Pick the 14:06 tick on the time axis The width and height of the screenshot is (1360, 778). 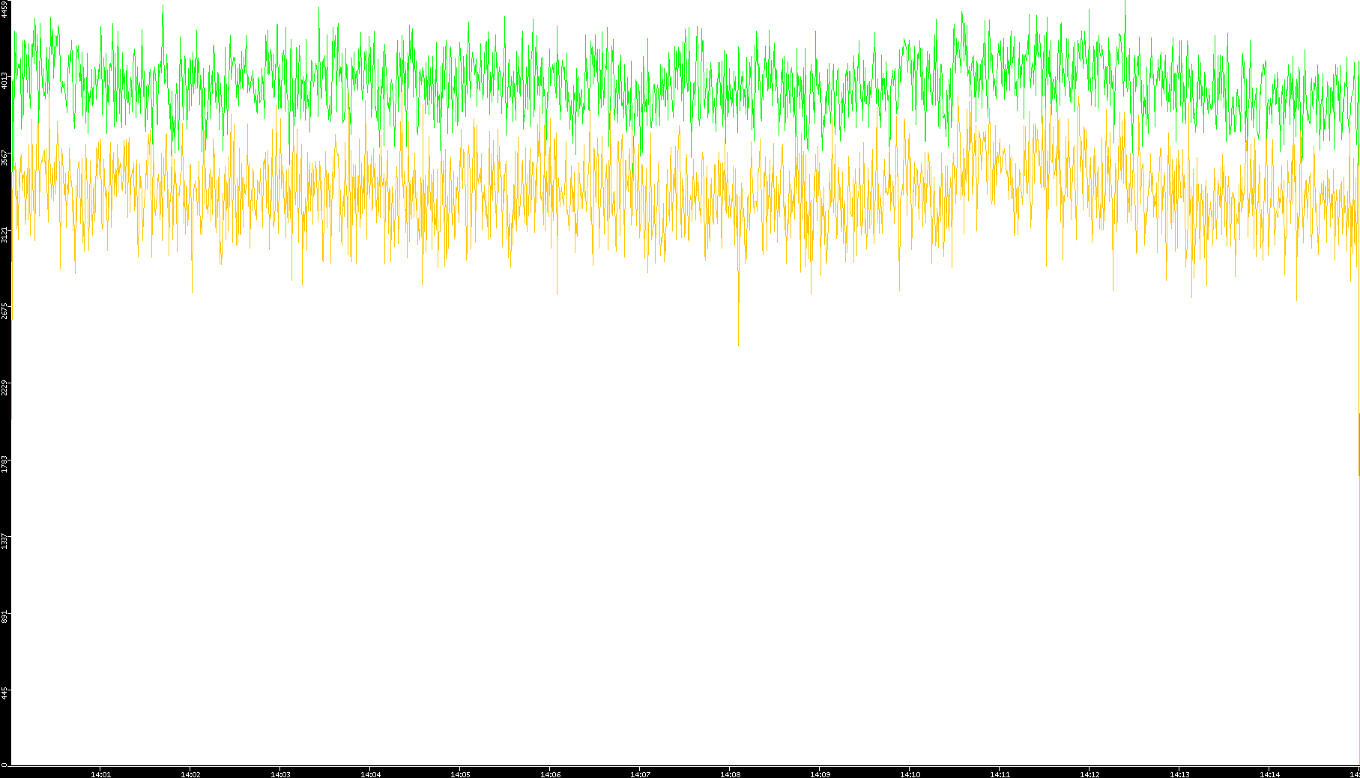(x=550, y=774)
